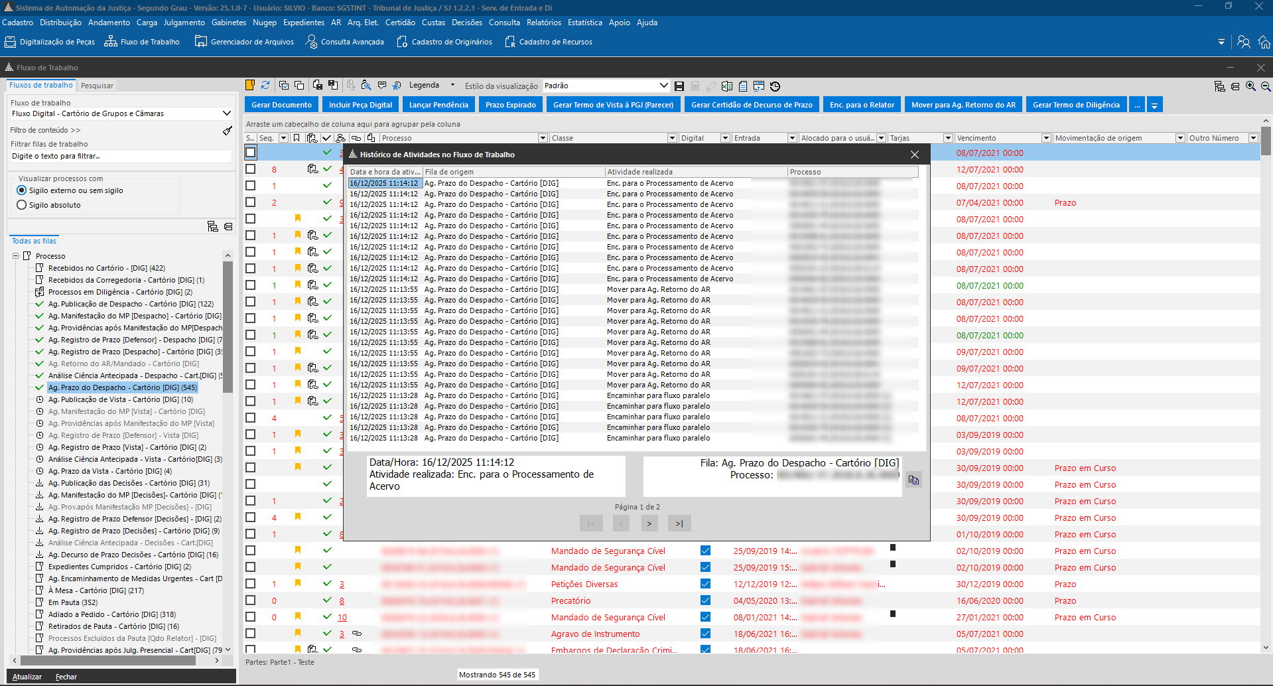This screenshot has width=1273, height=686.
Task: Switch to the Pesquisar tab
Action: coord(97,86)
